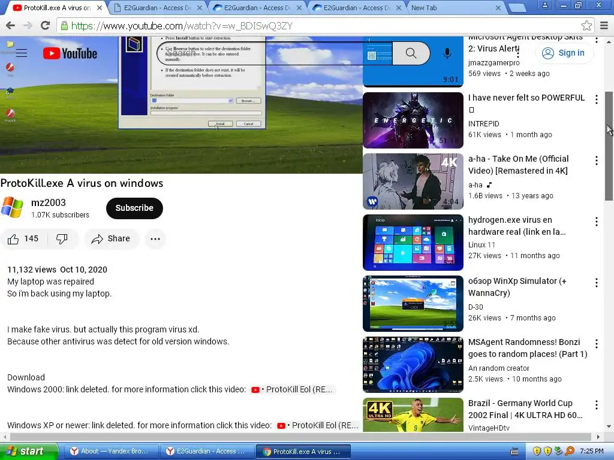
Task: Open options for 'I have never felt so POWERFUL'
Action: (597, 99)
